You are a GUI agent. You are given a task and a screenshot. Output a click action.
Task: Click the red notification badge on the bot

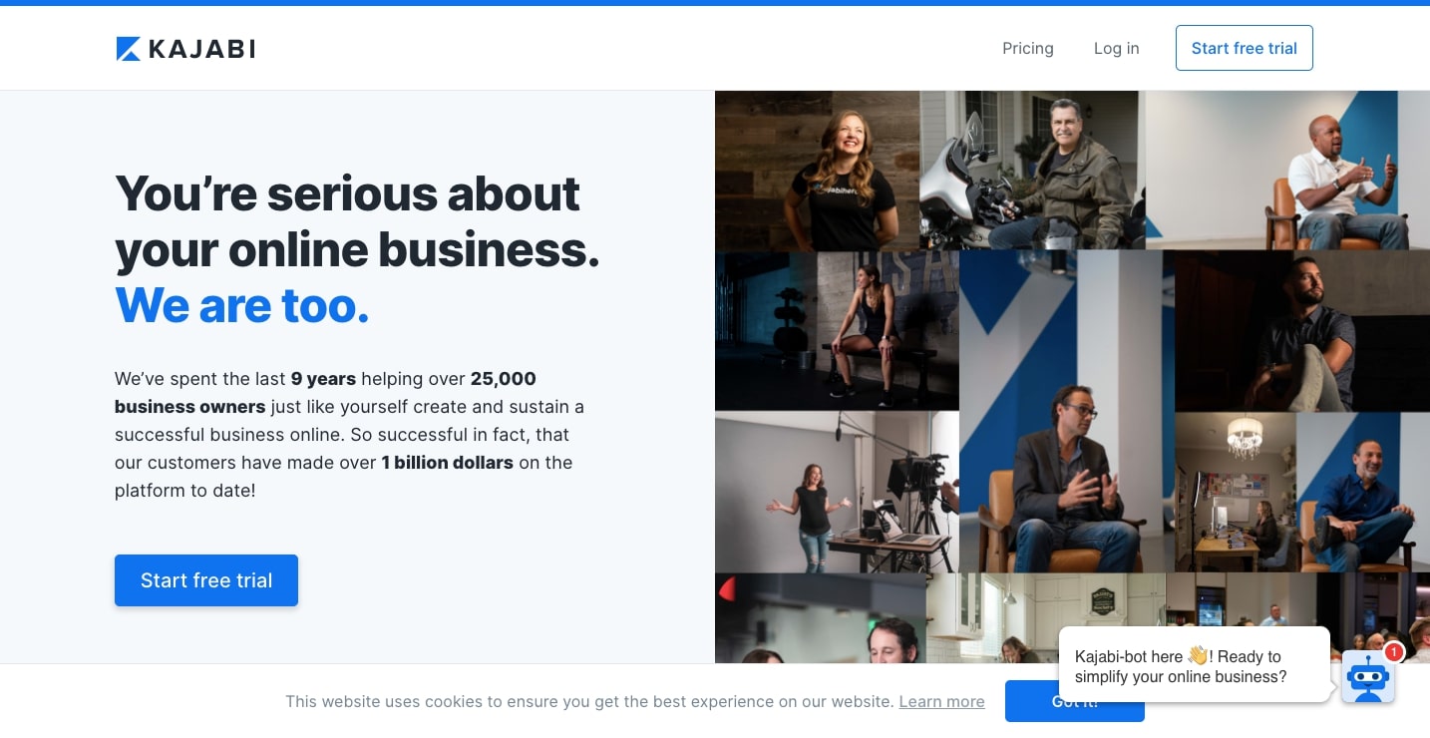[1393, 652]
